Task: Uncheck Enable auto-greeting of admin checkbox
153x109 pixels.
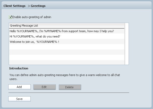Action: coord(10,17)
